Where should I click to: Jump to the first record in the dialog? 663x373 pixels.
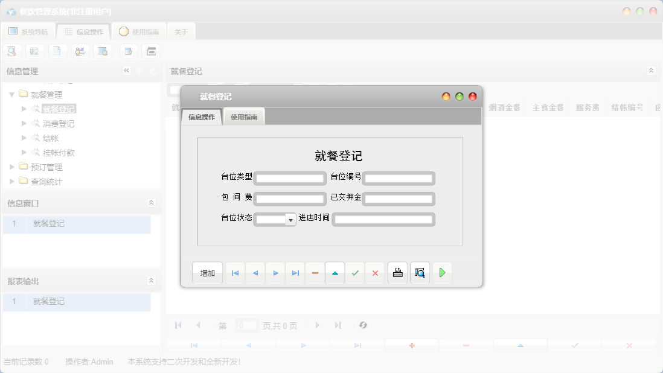pos(235,273)
